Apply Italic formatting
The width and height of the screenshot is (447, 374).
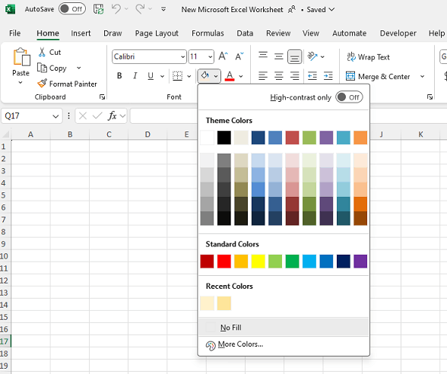click(x=135, y=76)
